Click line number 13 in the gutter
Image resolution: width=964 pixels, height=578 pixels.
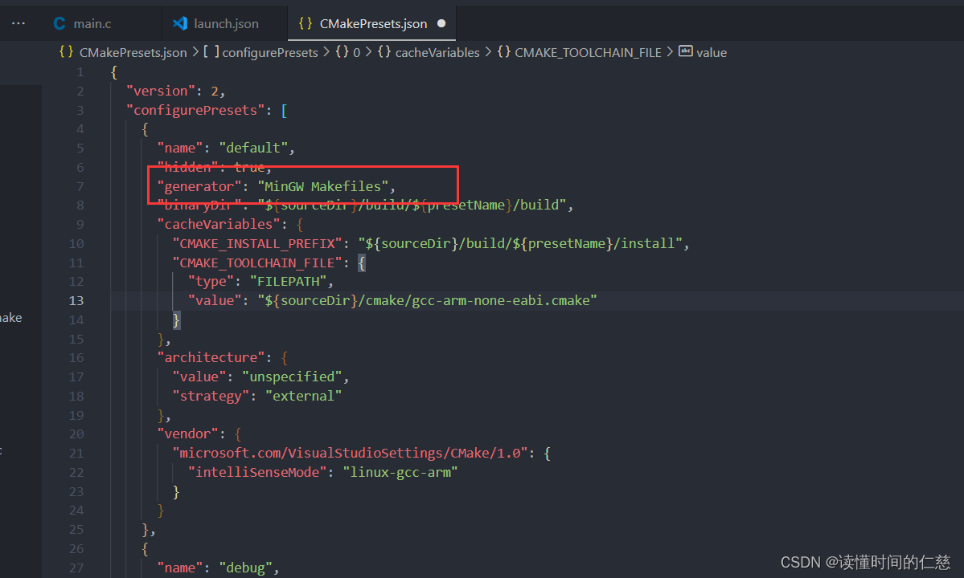click(x=76, y=300)
